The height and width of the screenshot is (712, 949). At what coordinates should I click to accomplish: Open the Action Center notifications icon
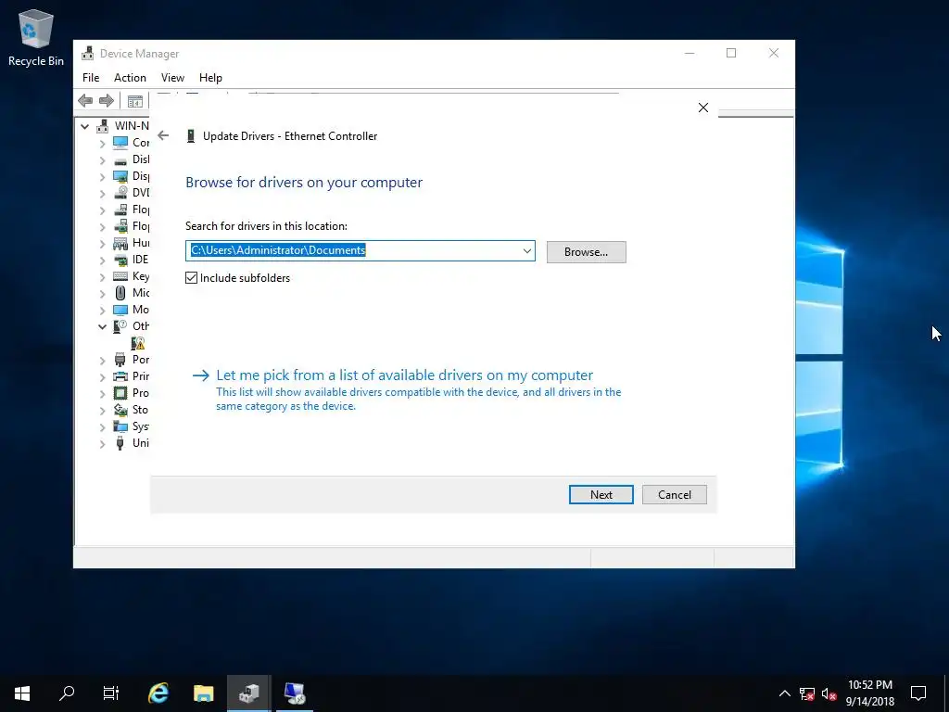[x=918, y=693]
